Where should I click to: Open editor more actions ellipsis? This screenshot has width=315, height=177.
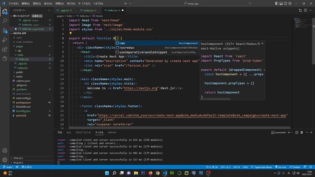click(311, 10)
